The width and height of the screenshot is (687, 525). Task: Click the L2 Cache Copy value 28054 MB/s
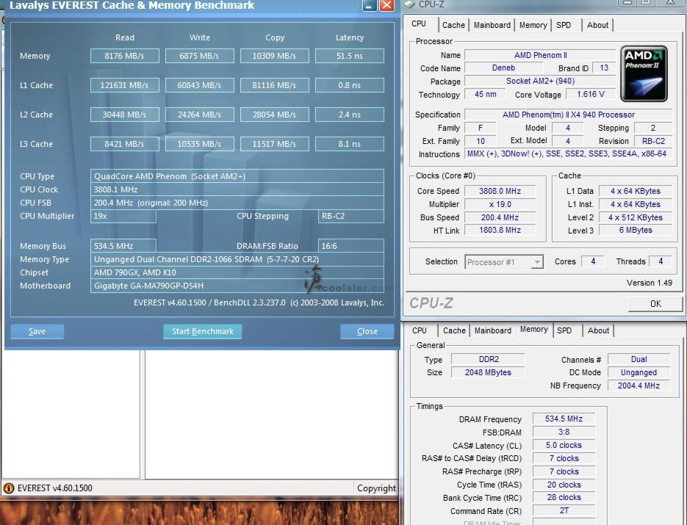pos(274,115)
